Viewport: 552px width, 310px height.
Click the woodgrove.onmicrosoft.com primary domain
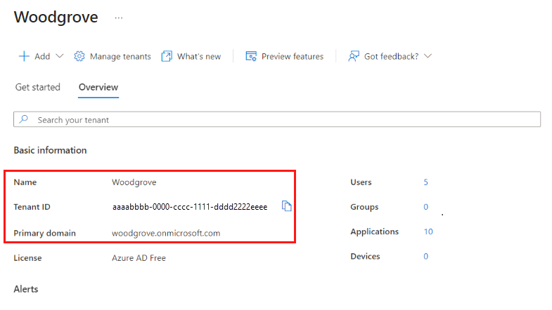point(166,233)
